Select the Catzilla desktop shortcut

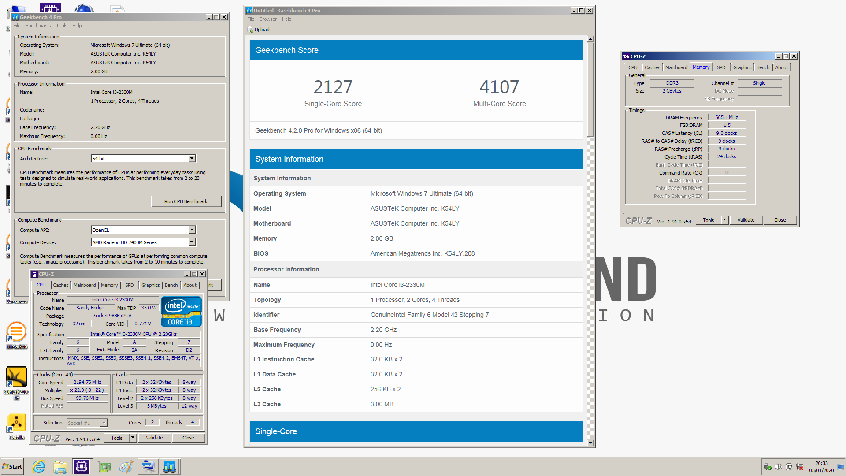click(17, 427)
